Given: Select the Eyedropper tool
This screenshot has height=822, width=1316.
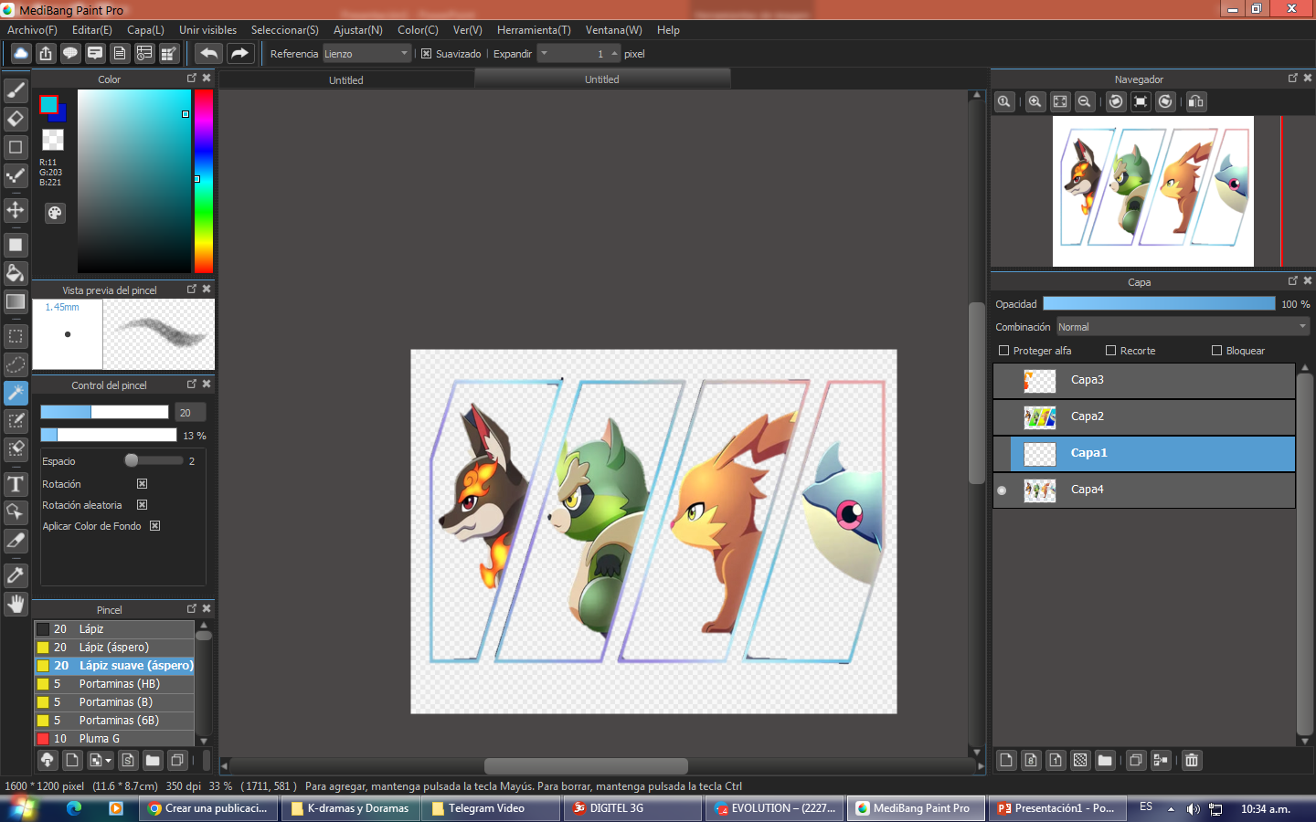Looking at the screenshot, I should coord(16,575).
